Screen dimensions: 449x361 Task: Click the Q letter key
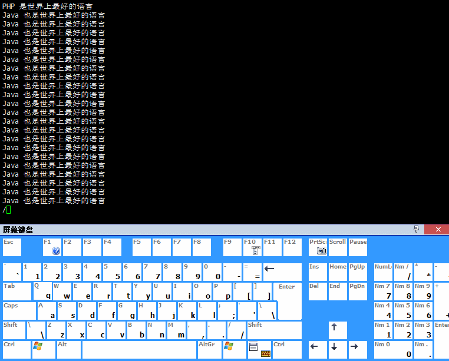42,292
